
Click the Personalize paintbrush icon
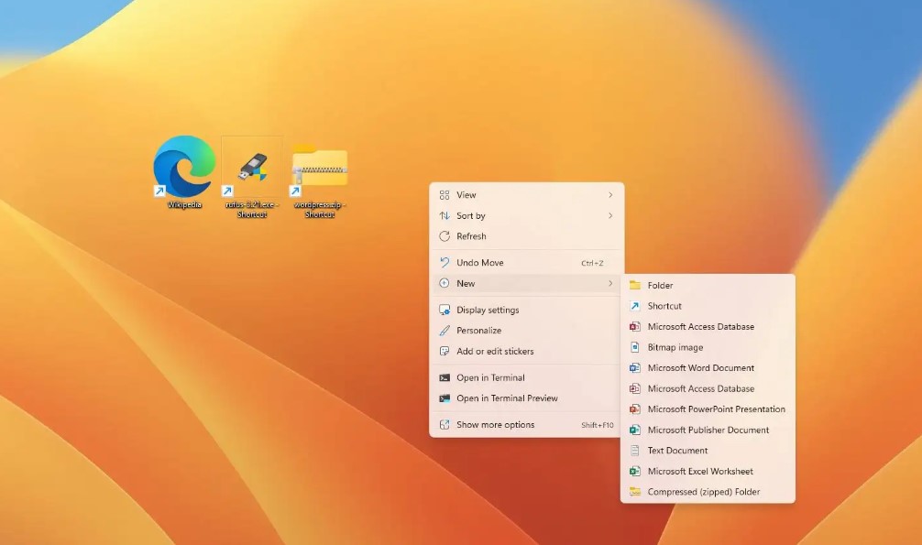[x=445, y=331]
